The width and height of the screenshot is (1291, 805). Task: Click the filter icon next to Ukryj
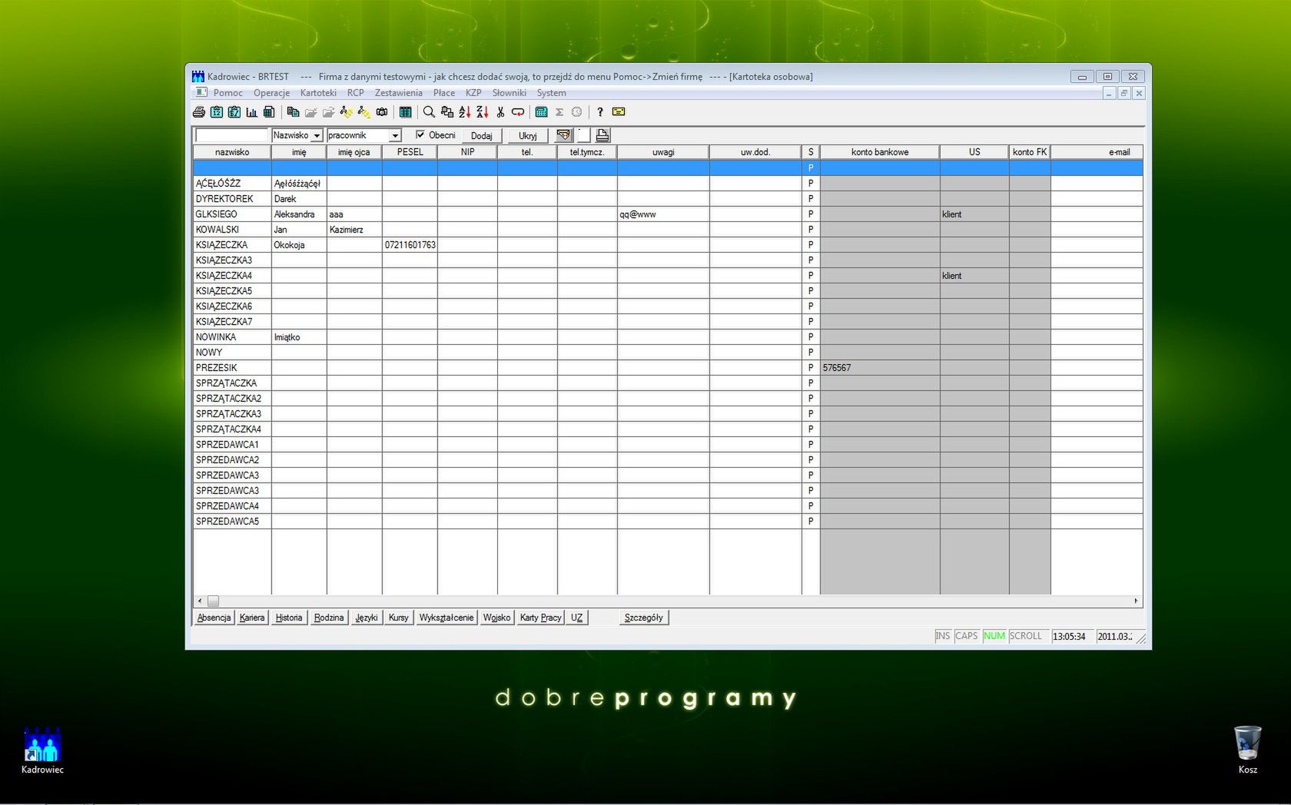(x=564, y=135)
